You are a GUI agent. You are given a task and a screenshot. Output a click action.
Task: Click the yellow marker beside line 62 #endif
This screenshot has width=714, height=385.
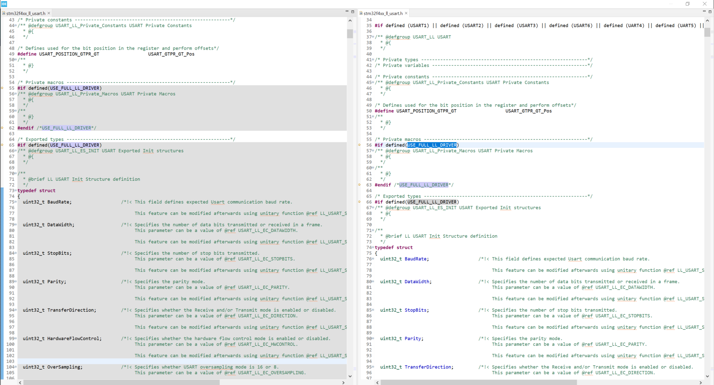click(2, 128)
